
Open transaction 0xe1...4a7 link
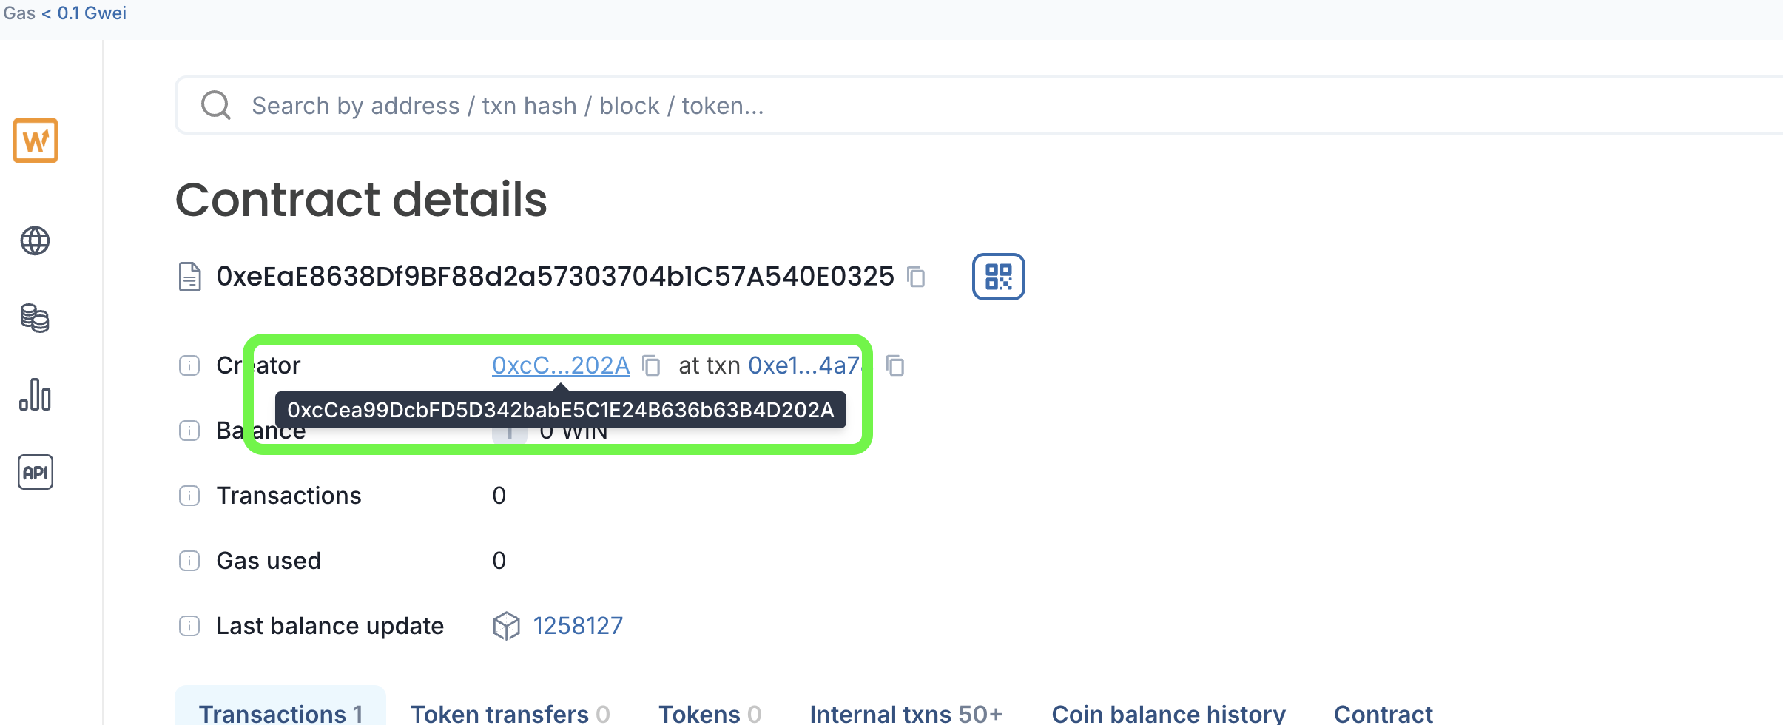[x=804, y=365]
